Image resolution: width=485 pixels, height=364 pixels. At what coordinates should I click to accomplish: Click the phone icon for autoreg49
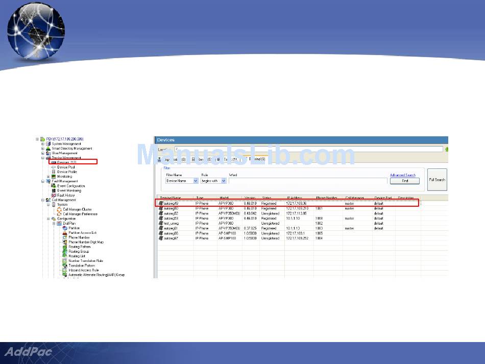point(161,203)
